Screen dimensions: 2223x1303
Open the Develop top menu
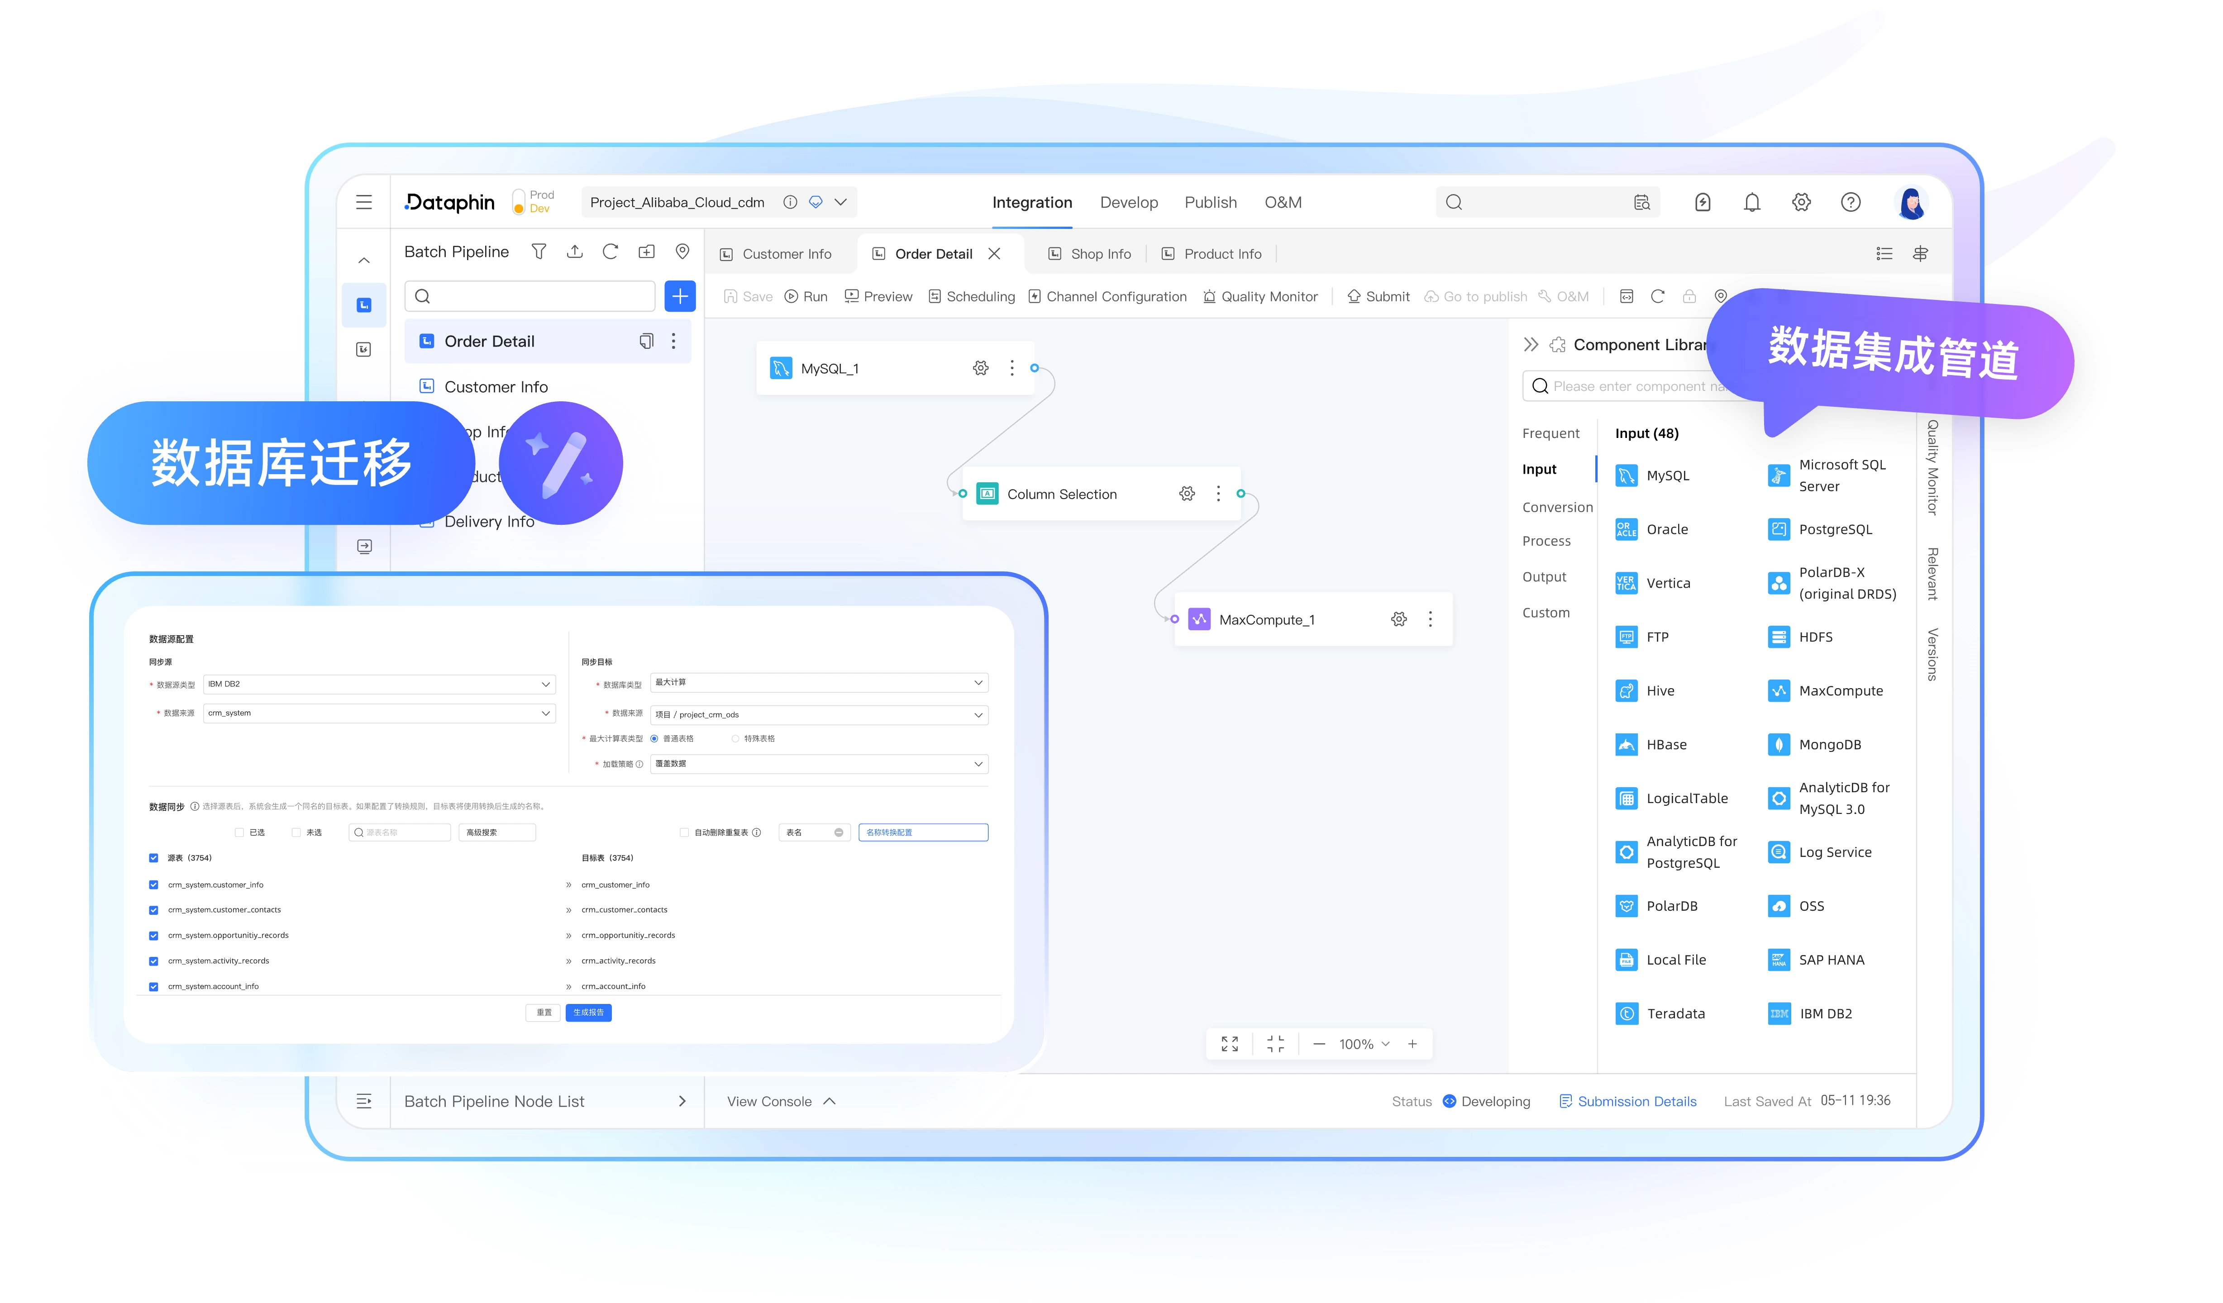(1128, 203)
